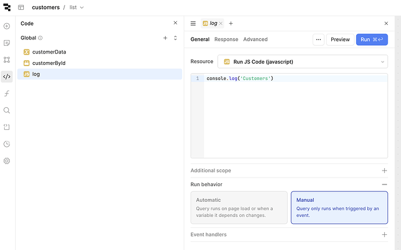Click the log JS icon in list
This screenshot has height=250, width=401.
[x=27, y=74]
